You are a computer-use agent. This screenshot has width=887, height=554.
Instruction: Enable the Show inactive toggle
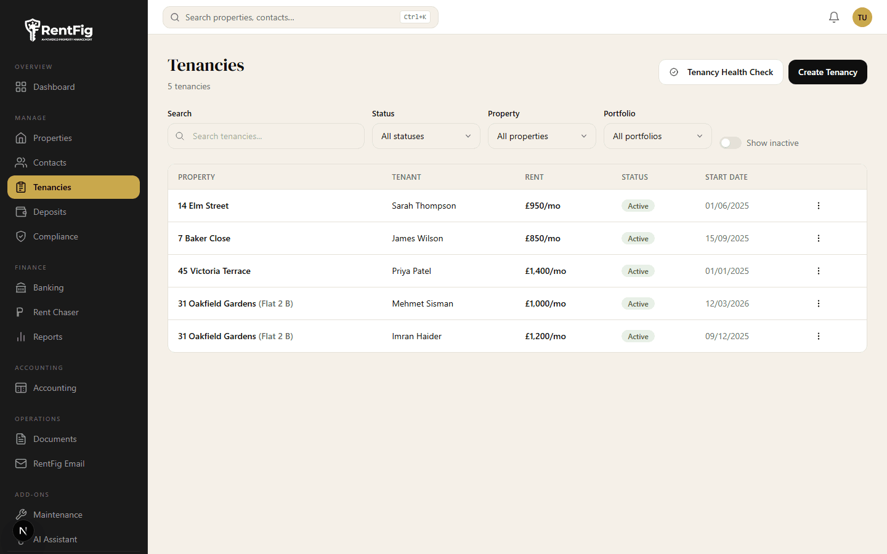pos(730,142)
